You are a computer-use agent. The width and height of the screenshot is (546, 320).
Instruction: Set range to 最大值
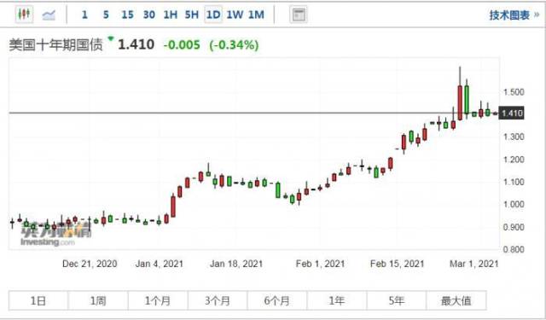point(456,300)
